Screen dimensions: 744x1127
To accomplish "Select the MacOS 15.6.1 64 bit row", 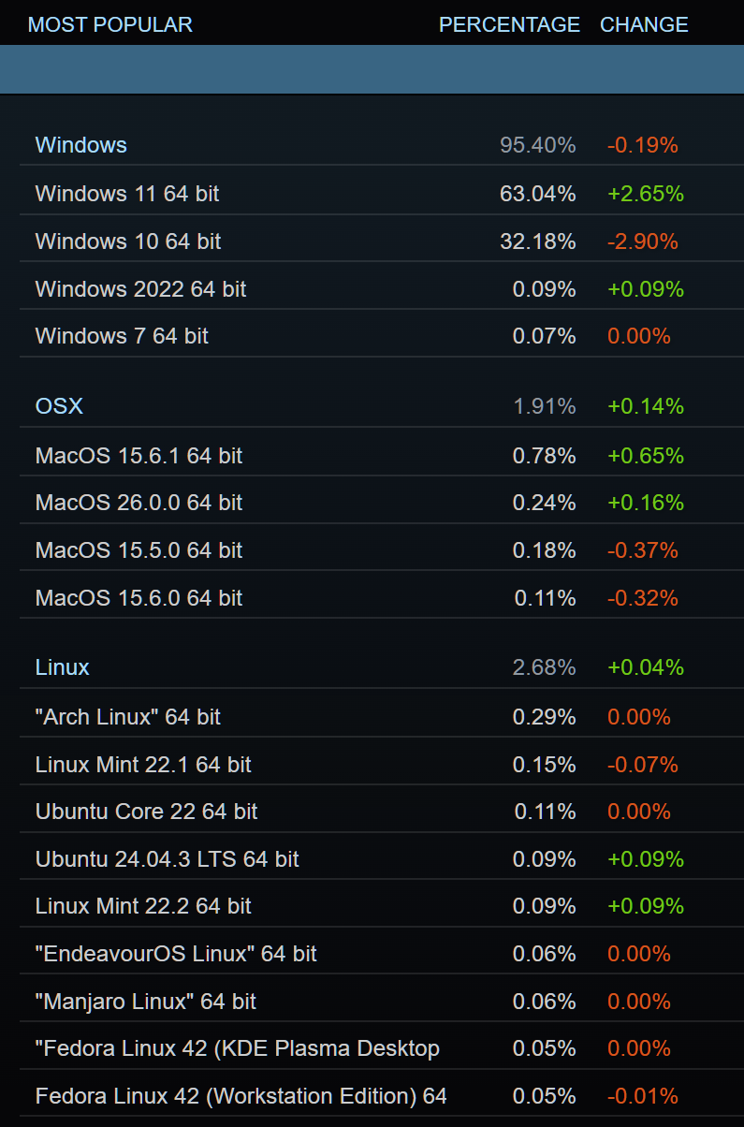I will (x=139, y=456).
